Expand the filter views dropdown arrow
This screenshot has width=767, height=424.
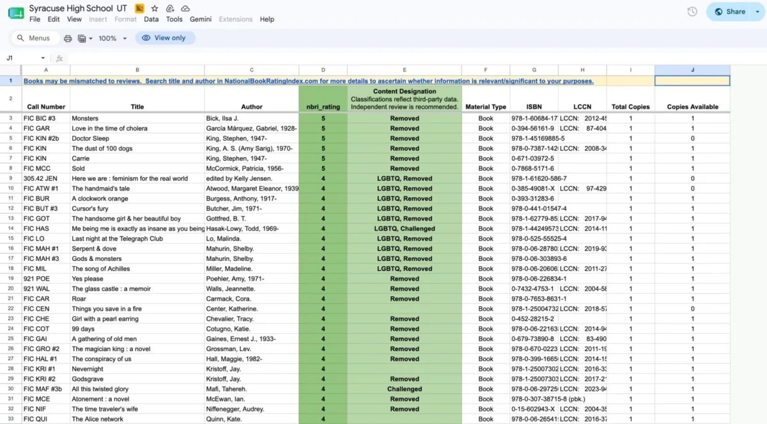pos(90,38)
